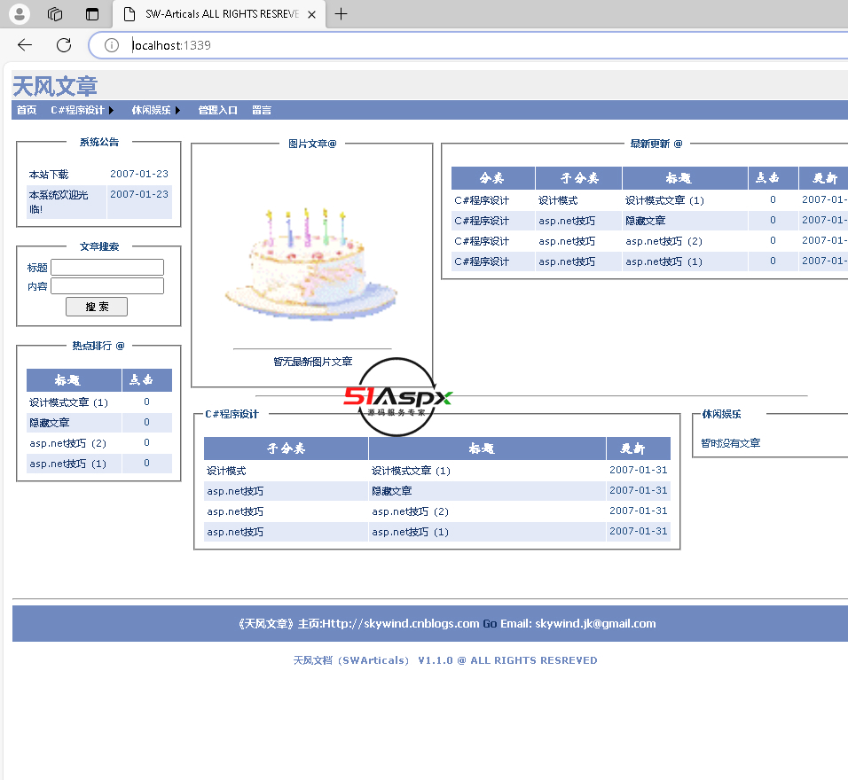Focus the 内容 search text box
The height and width of the screenshot is (780, 848).
pos(107,285)
